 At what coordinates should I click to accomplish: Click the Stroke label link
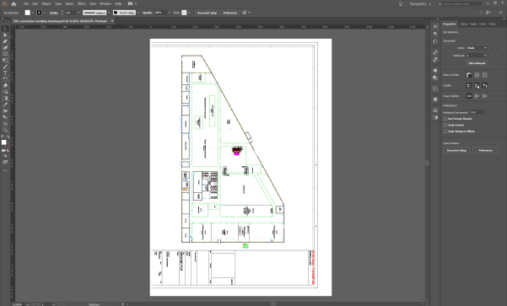54,13
